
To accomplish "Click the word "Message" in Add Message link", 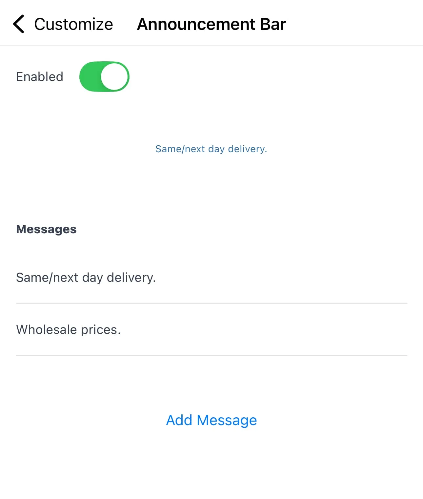I will (x=227, y=420).
